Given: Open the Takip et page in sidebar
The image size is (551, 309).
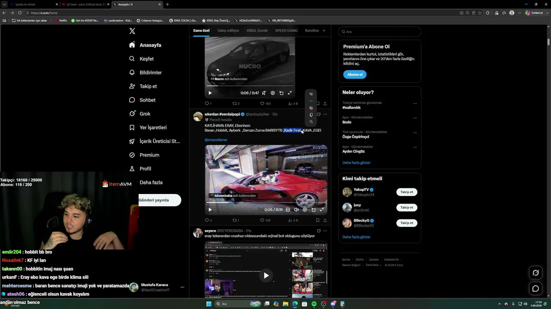Looking at the screenshot, I should click(143, 86).
